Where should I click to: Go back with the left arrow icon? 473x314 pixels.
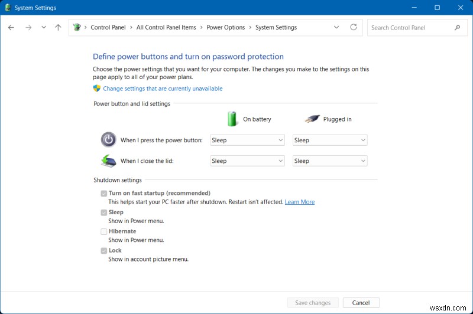11,27
